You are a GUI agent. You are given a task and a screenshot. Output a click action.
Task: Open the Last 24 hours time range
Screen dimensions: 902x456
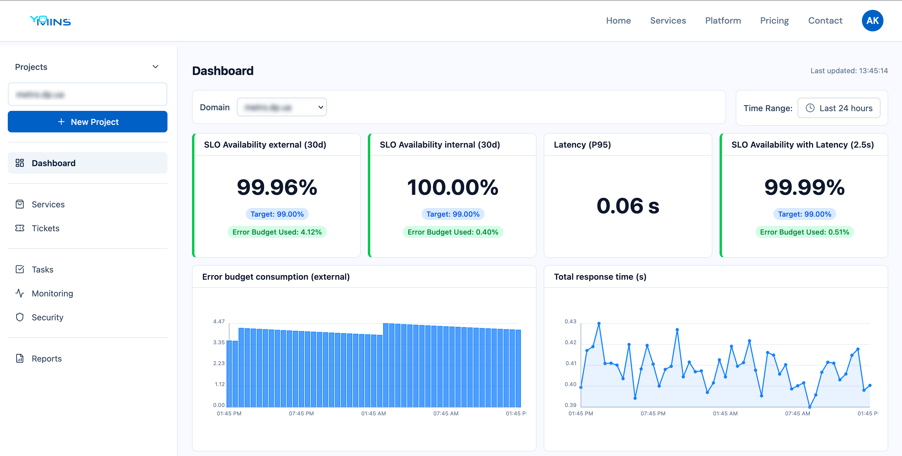[x=839, y=108]
